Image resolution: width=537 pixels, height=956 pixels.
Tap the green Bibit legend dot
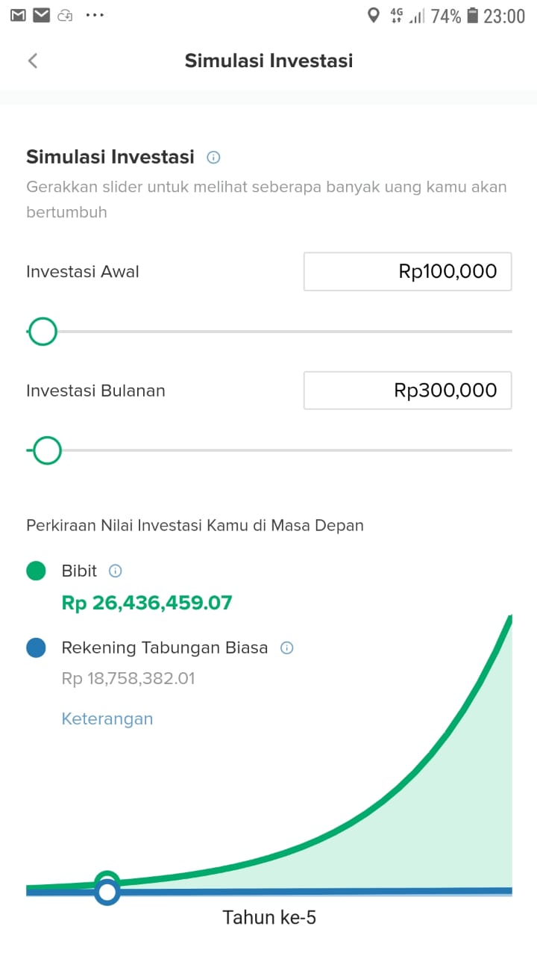pos(36,571)
